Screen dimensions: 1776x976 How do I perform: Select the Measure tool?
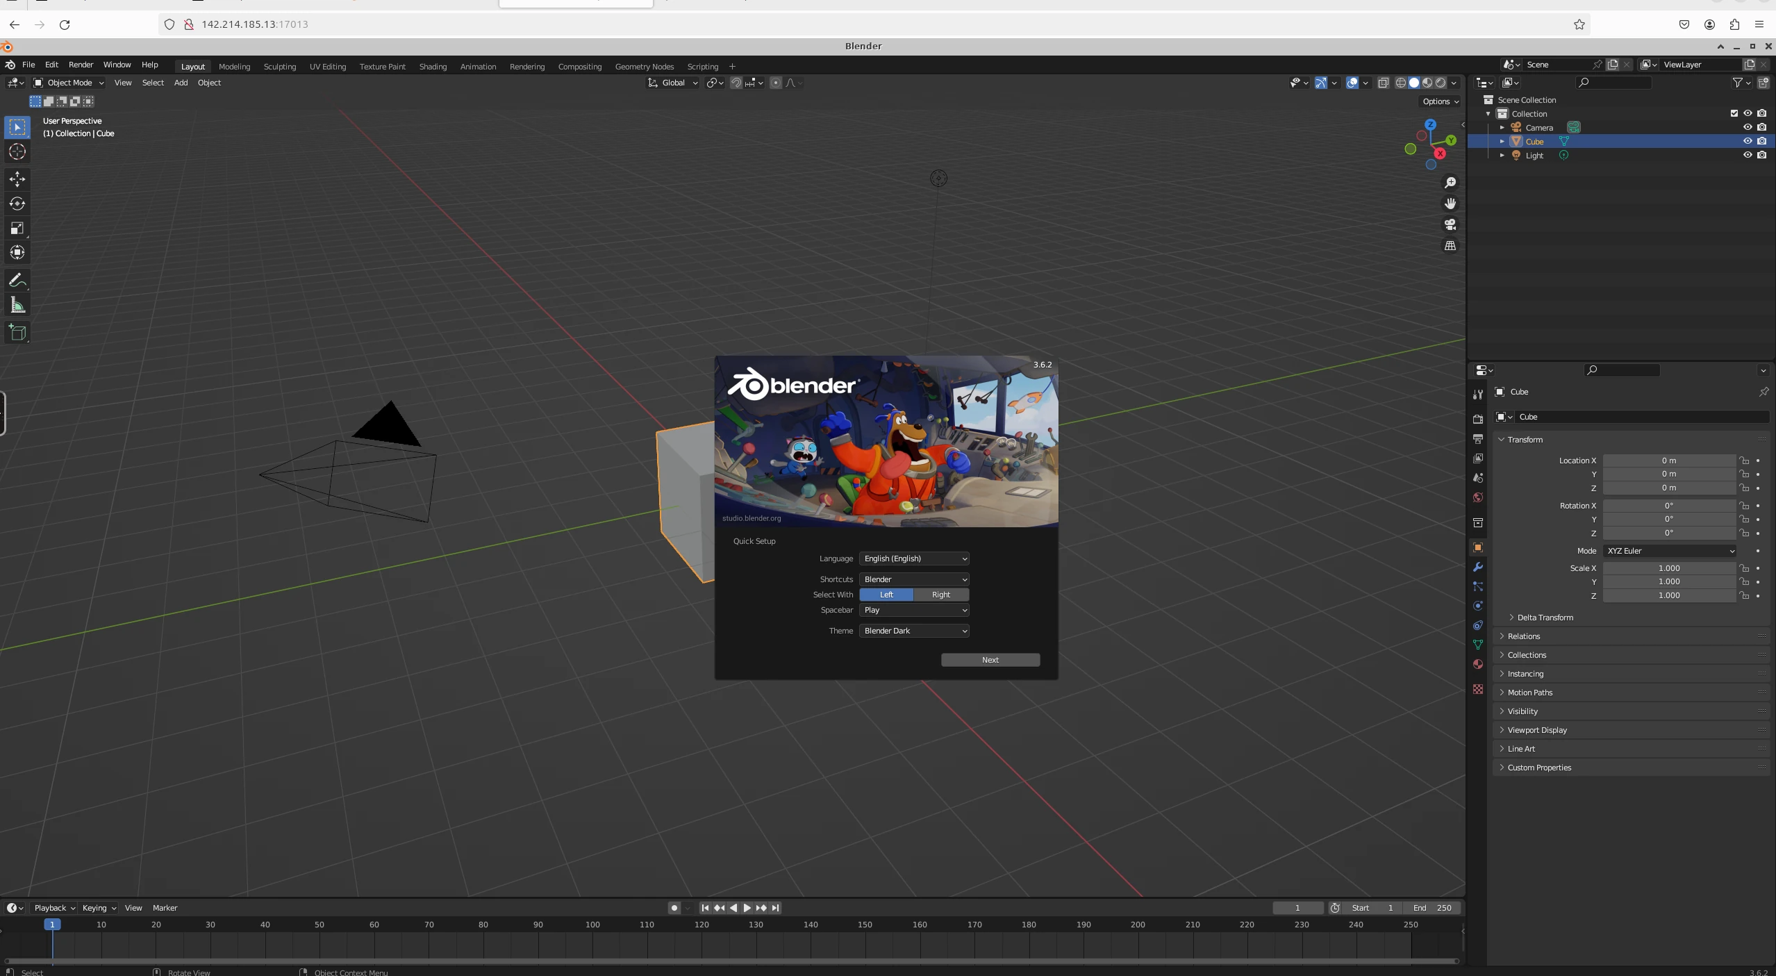pyautogui.click(x=17, y=305)
